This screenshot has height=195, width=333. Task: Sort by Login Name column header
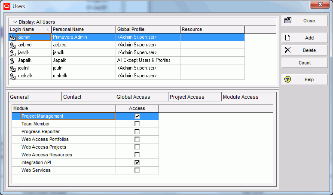[30, 29]
